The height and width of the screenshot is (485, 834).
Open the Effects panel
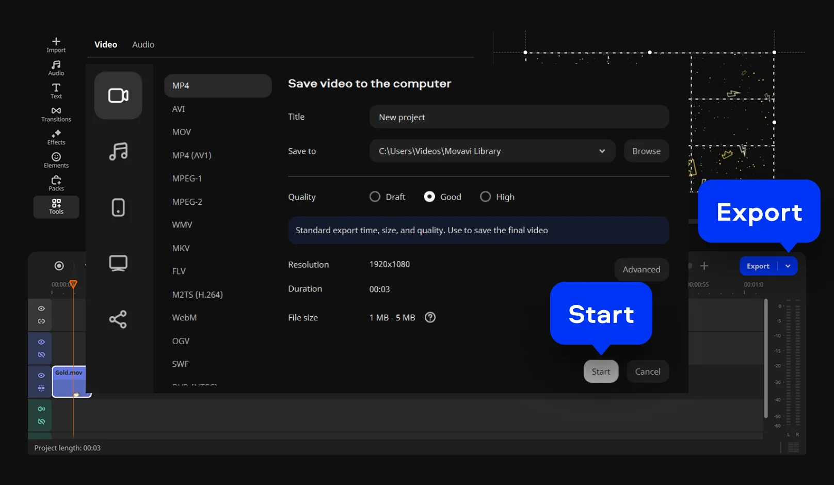coord(56,137)
